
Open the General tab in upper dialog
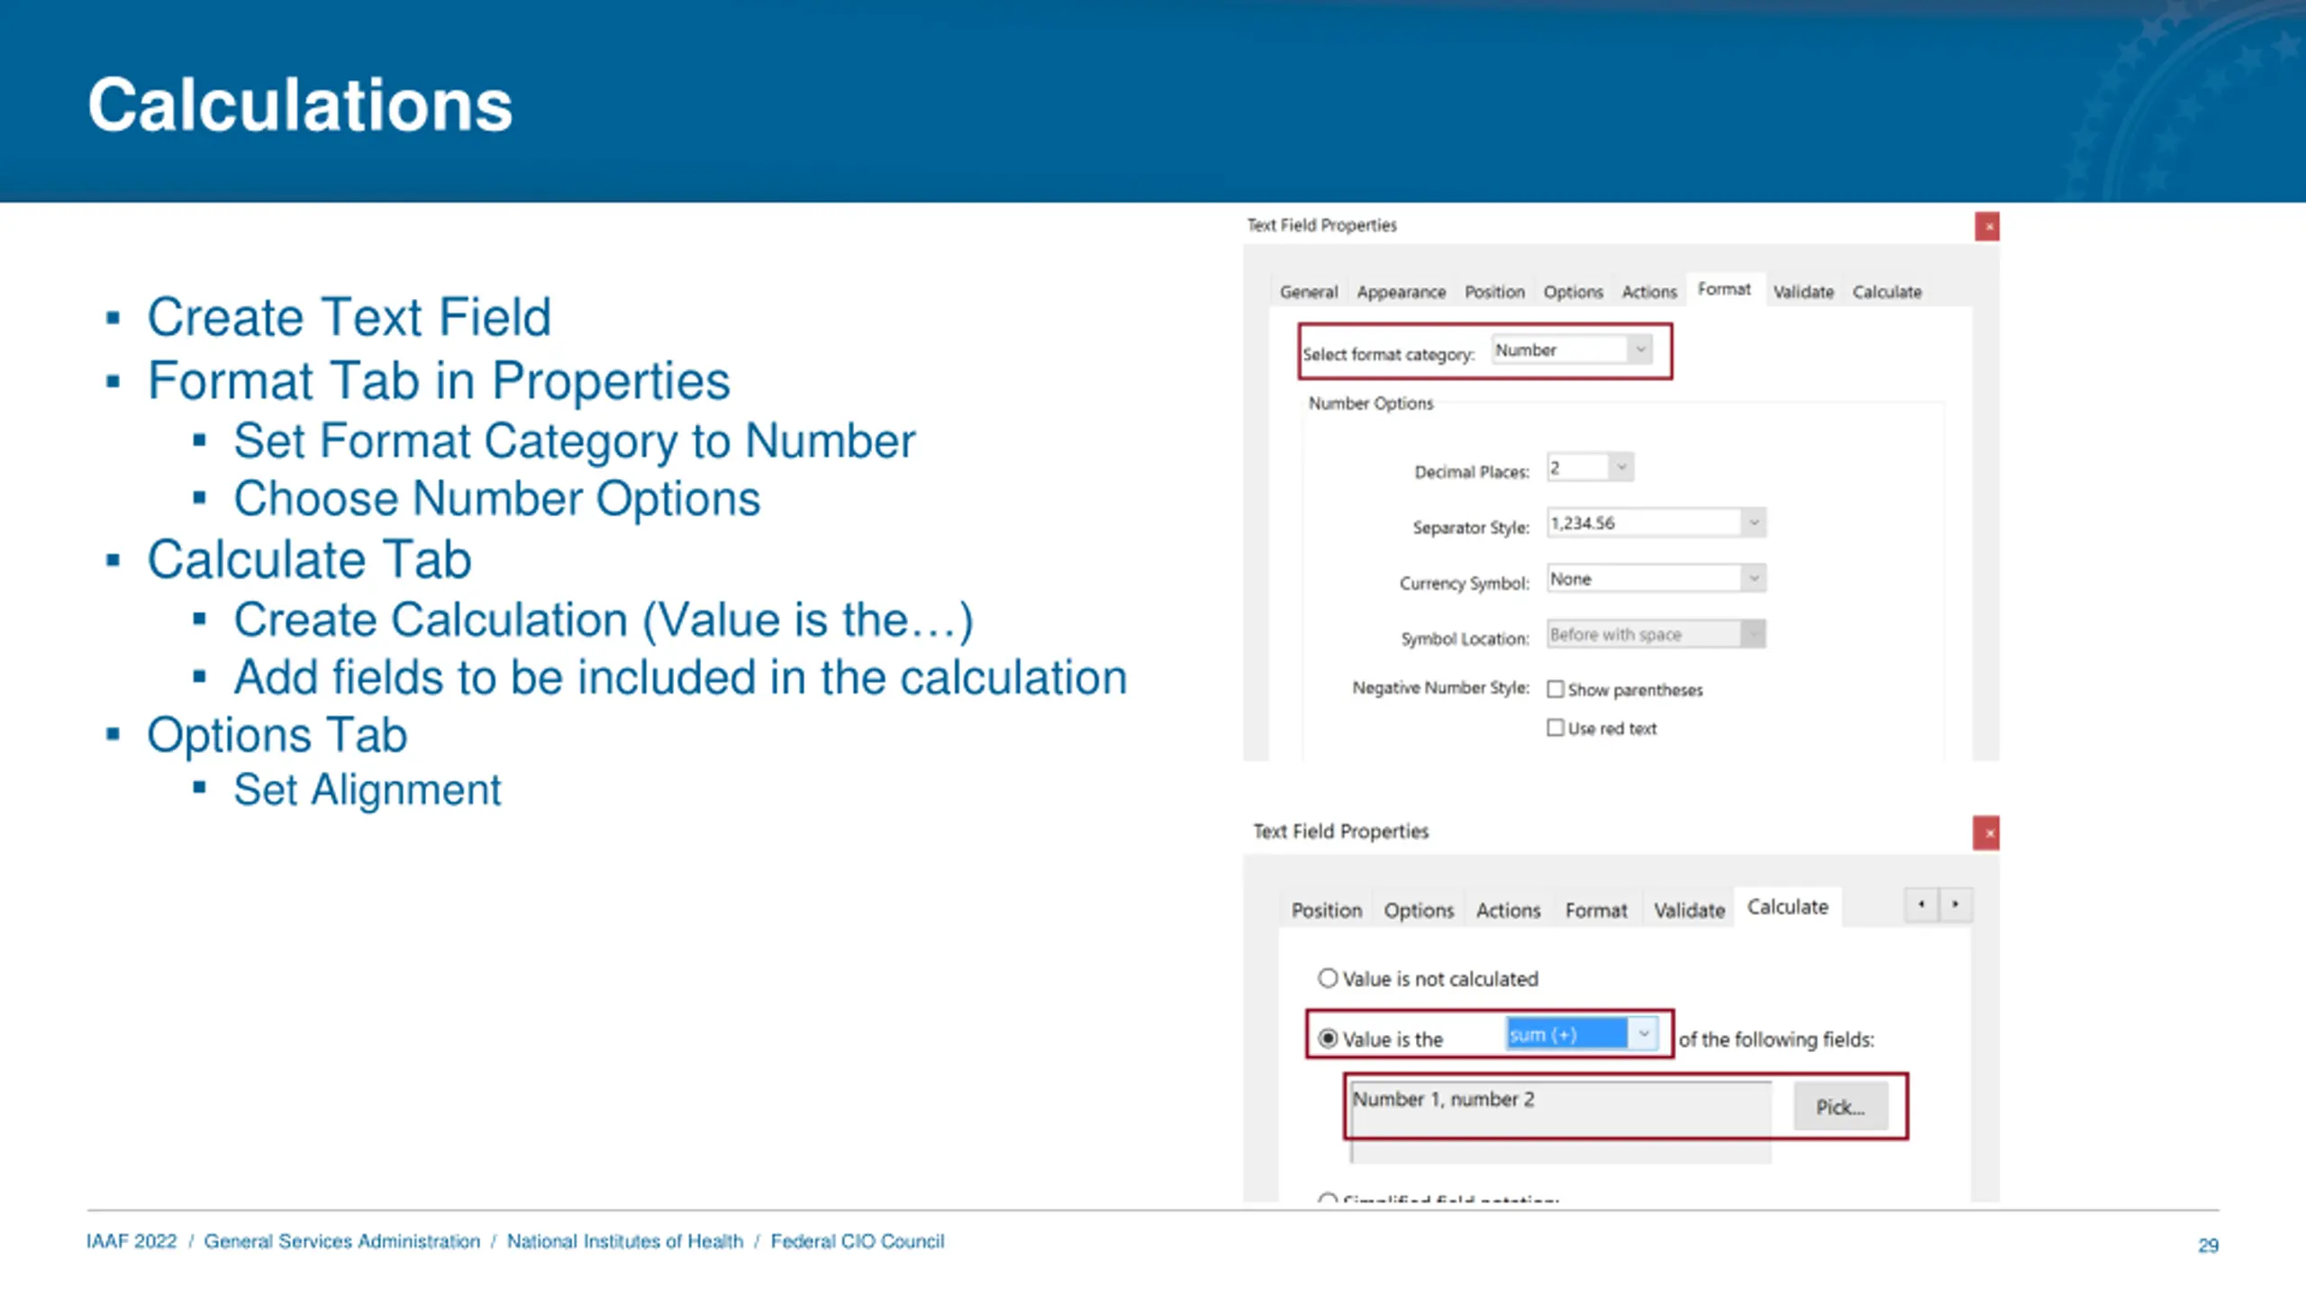(x=1308, y=292)
